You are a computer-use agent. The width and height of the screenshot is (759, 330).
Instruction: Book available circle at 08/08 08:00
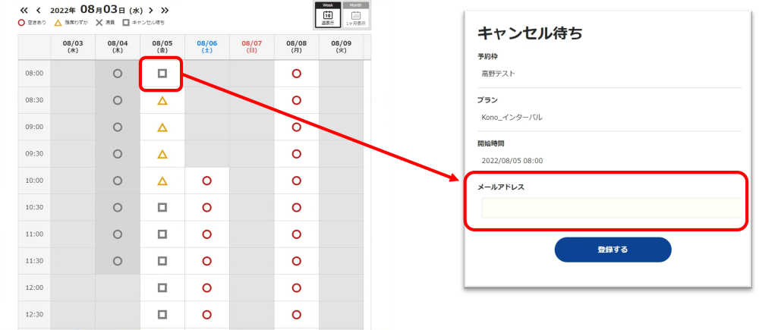[x=297, y=74]
